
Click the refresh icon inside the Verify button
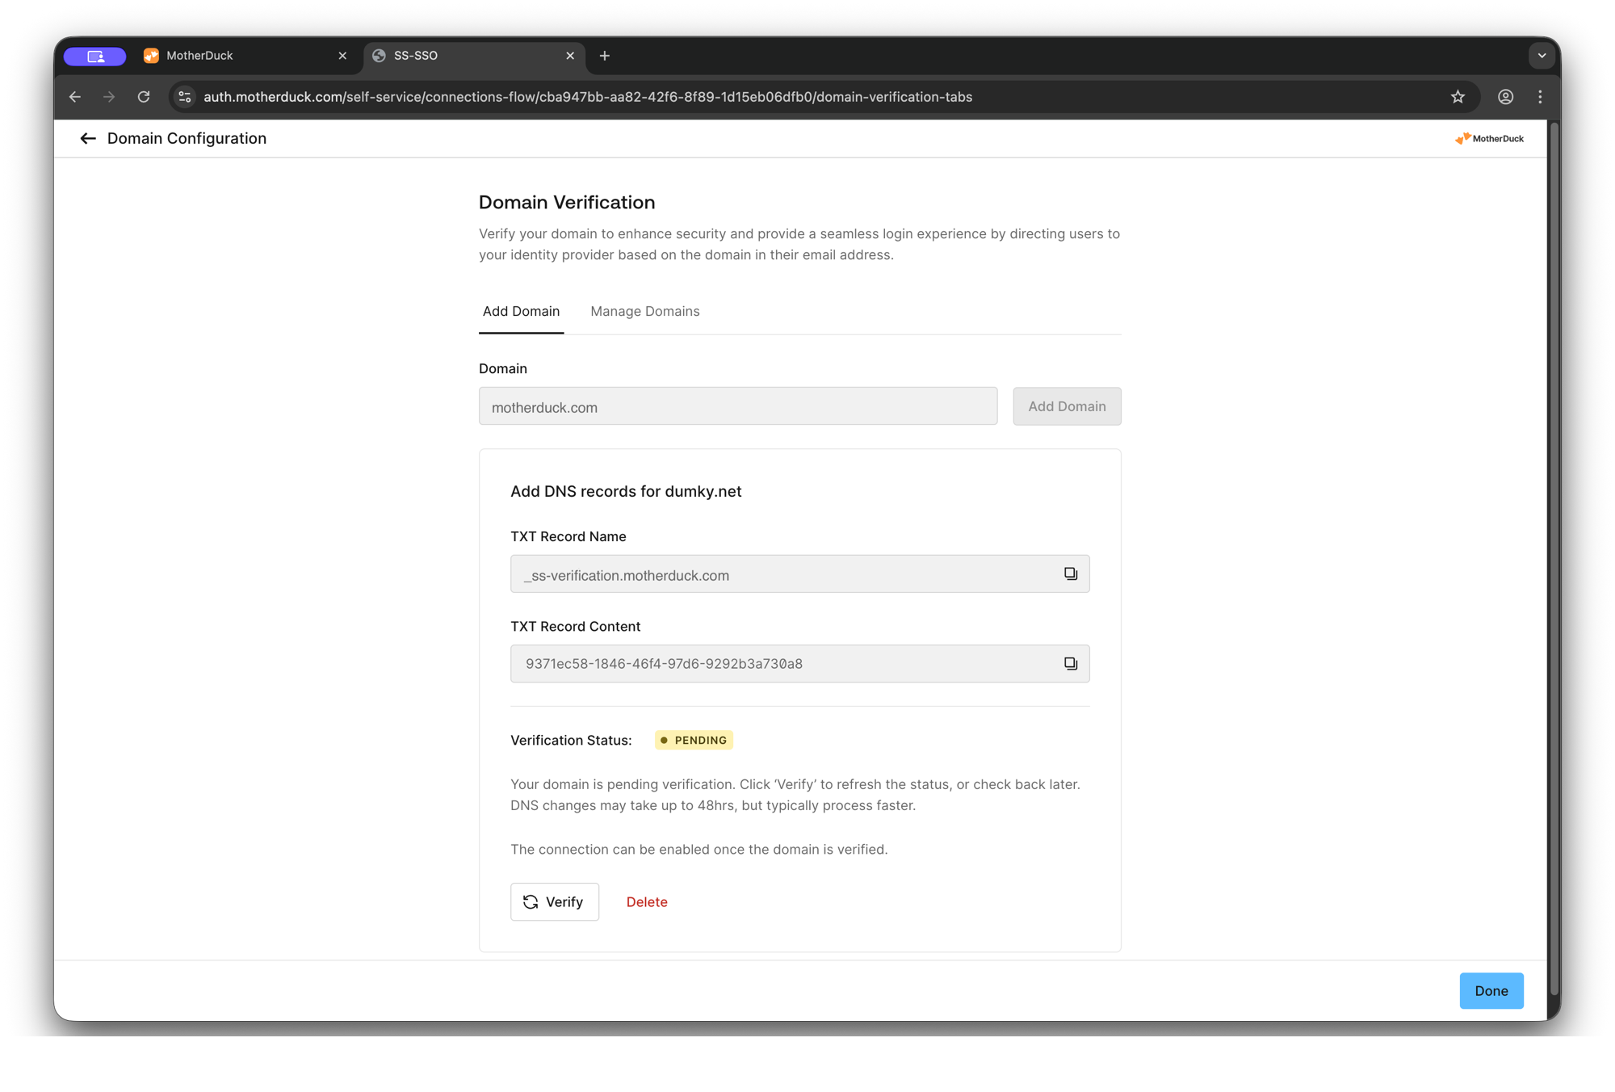click(531, 902)
